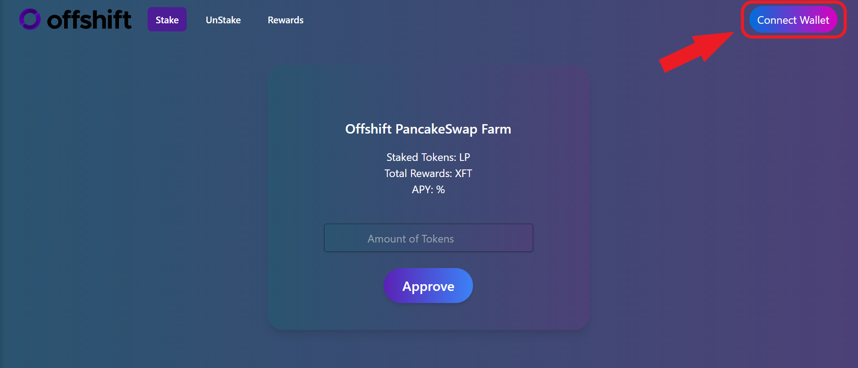
Task: Focus the Amount of Tokens field
Action: (429, 238)
